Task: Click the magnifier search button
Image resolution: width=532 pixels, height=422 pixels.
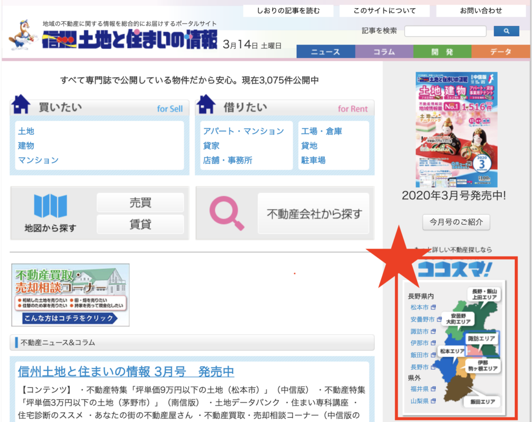Action: pos(507,31)
